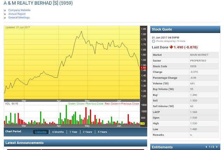The width and height of the screenshot is (224, 150).
Task: Click the Buy price value 1.480
Action: pyautogui.click(x=194, y=95)
